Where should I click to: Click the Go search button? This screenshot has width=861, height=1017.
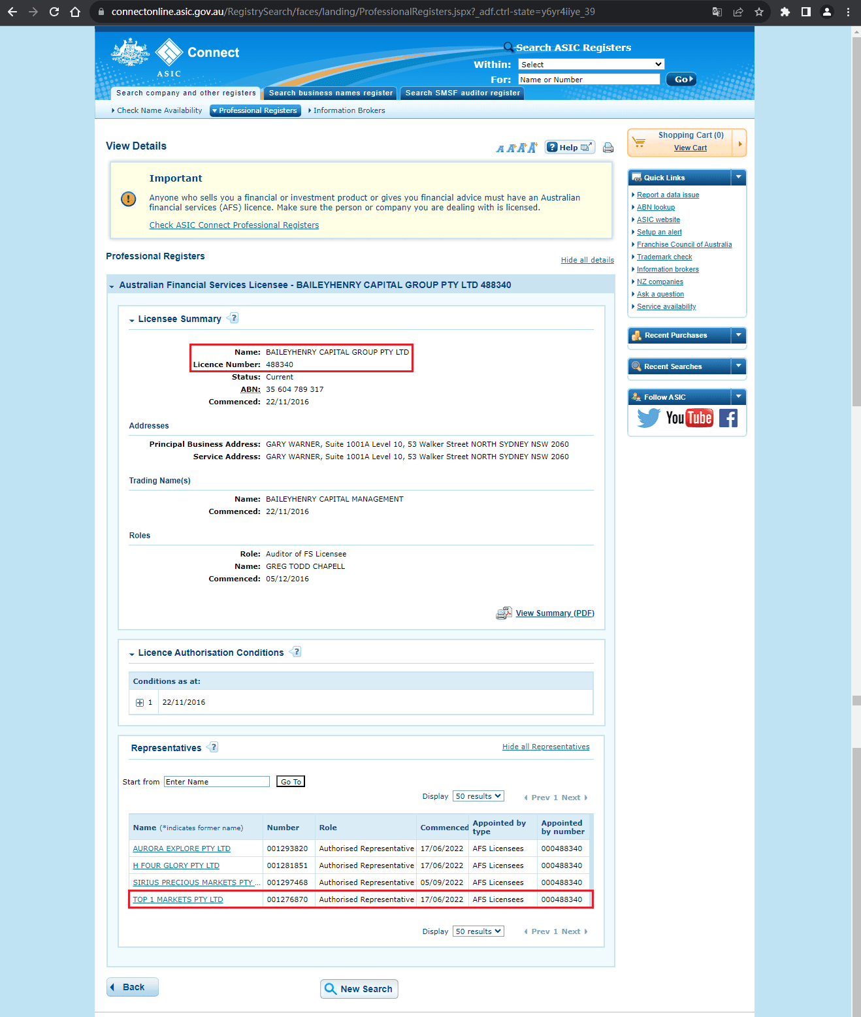click(x=681, y=79)
